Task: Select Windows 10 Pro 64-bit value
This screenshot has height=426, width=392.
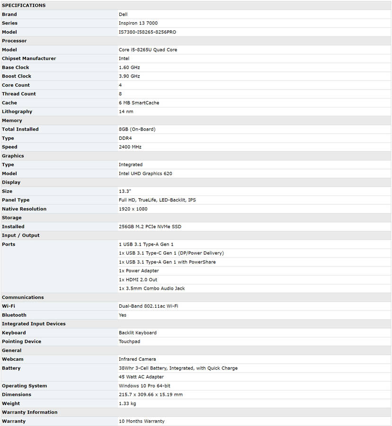Action: pyautogui.click(x=144, y=386)
